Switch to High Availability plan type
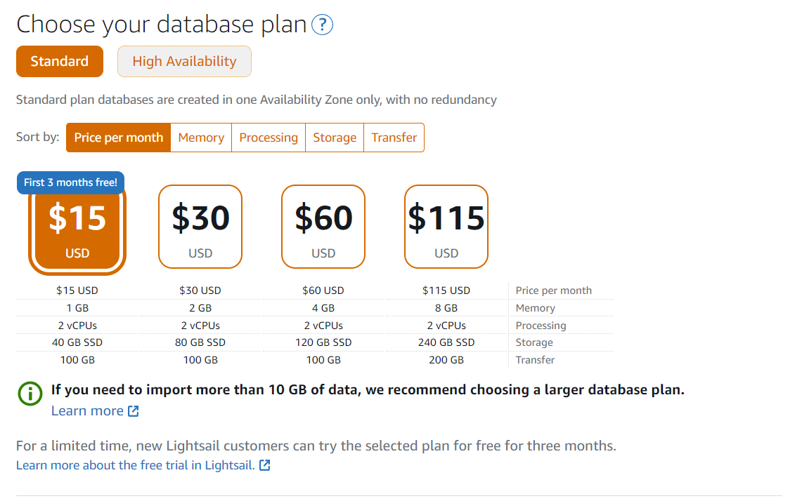Viewport: 795px width, 501px height. pos(185,61)
